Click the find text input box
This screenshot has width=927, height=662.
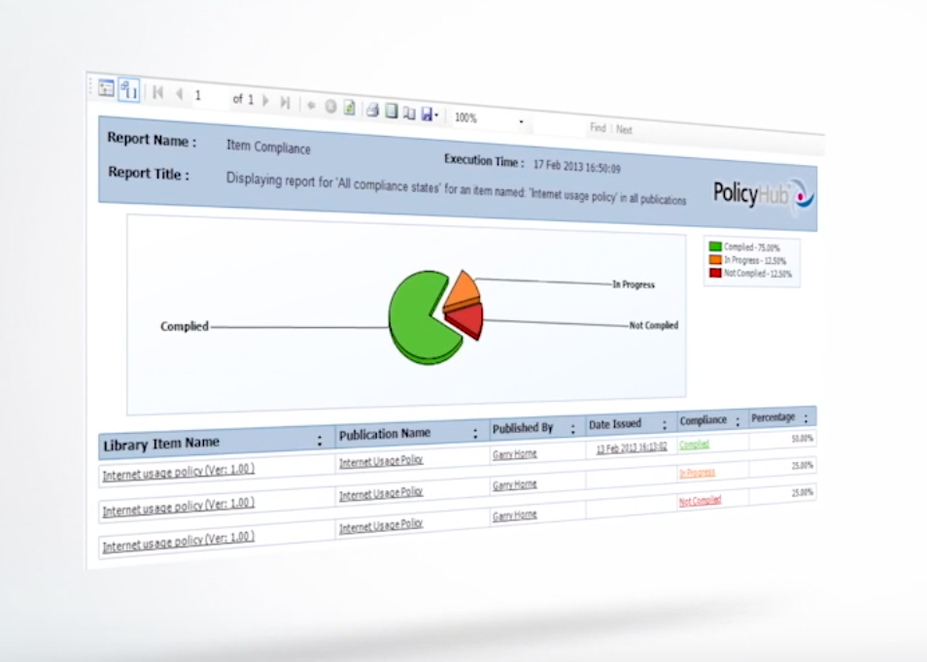coord(559,124)
